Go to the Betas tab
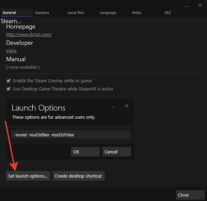Viewport: 207px width, 201px height. coord(137,13)
